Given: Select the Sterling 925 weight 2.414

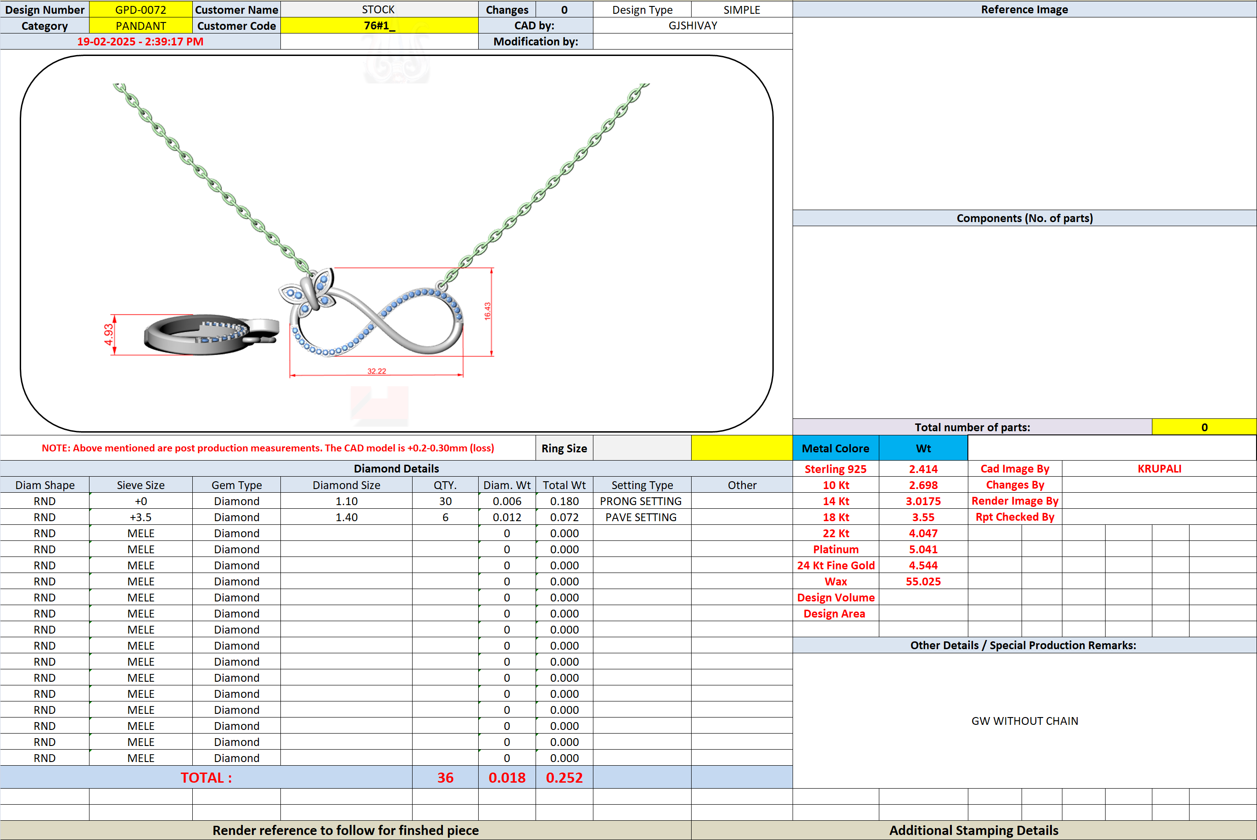Looking at the screenshot, I should (923, 469).
